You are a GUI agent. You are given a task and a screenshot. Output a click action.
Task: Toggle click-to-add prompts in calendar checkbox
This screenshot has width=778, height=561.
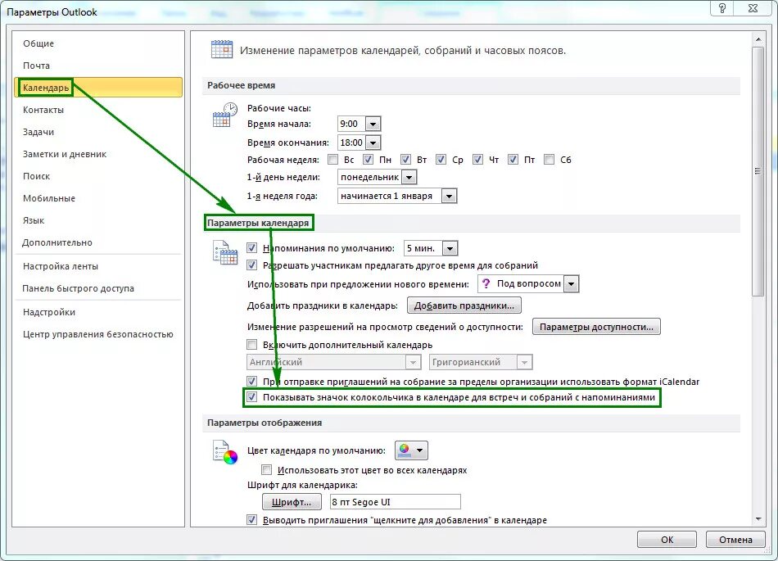click(252, 520)
